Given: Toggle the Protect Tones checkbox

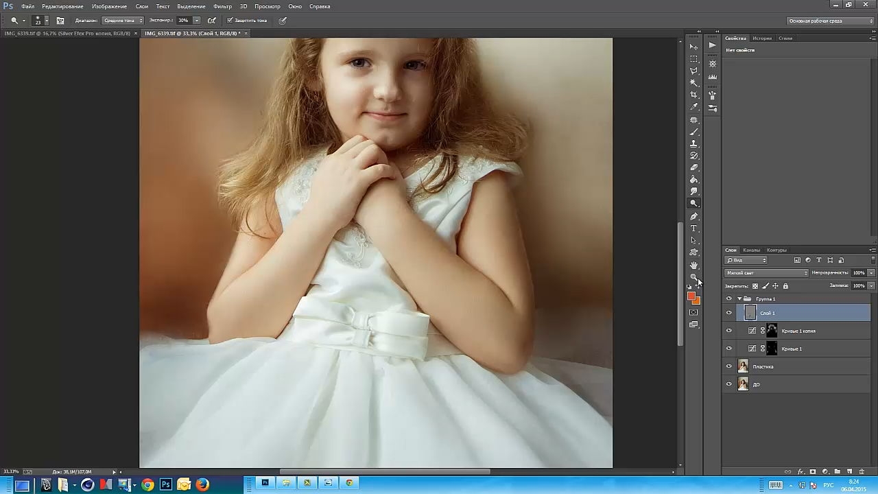Looking at the screenshot, I should tap(230, 21).
